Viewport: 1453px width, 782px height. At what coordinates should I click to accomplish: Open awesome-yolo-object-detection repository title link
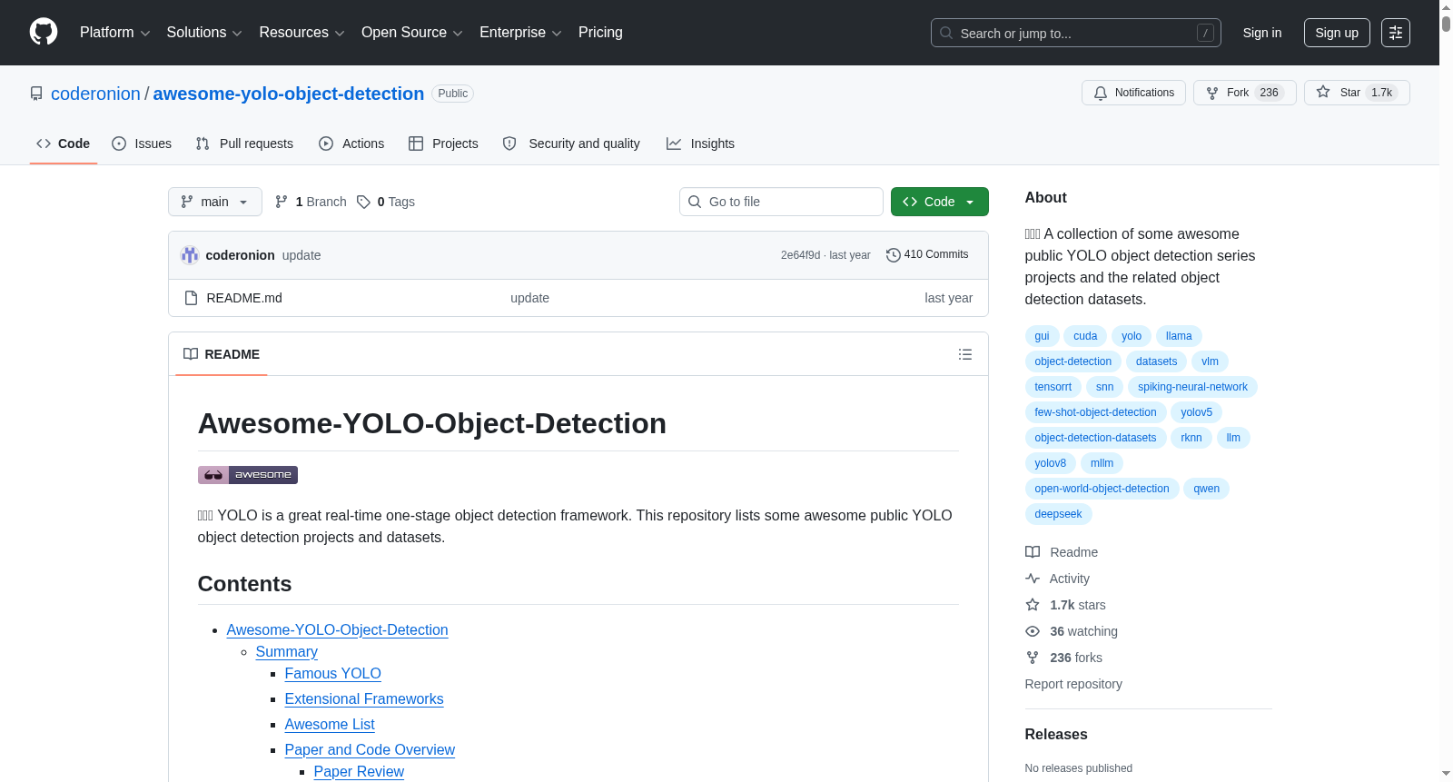289,94
